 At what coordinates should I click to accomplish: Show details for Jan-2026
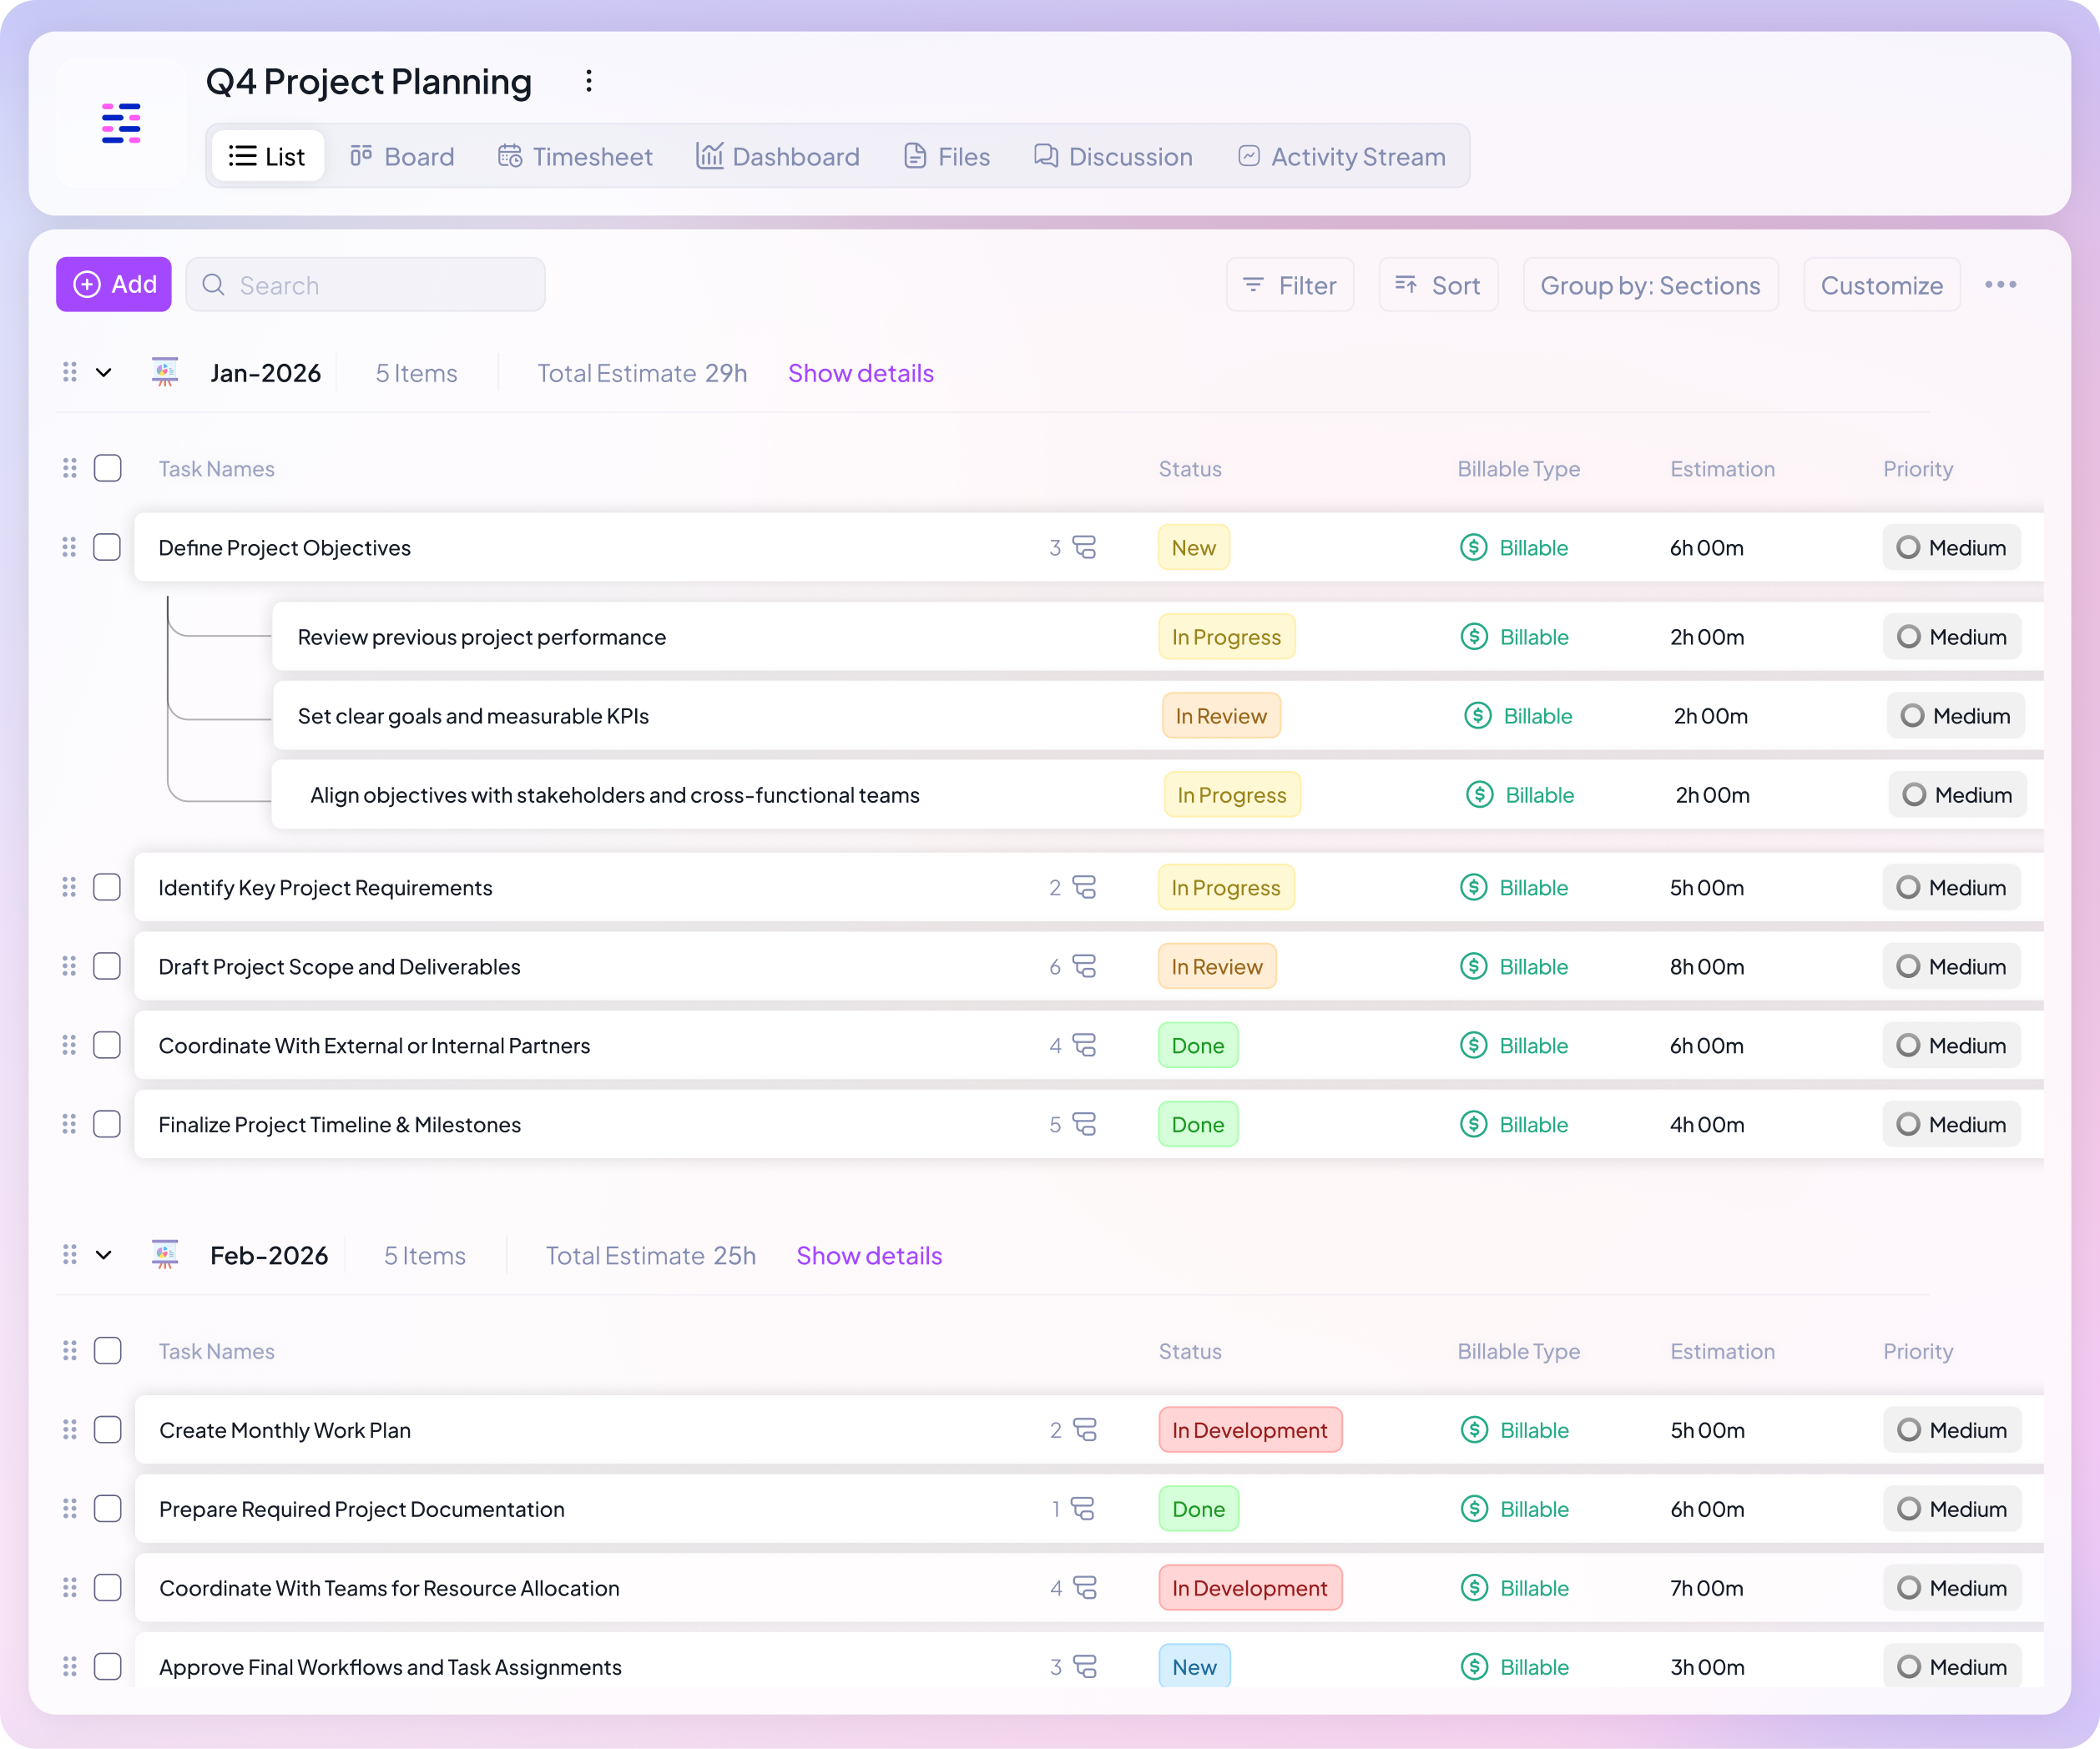click(860, 372)
